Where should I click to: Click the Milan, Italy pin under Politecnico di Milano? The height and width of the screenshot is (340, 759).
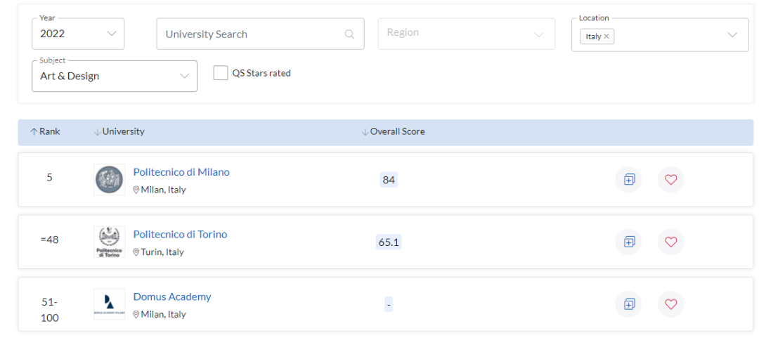[x=136, y=190]
